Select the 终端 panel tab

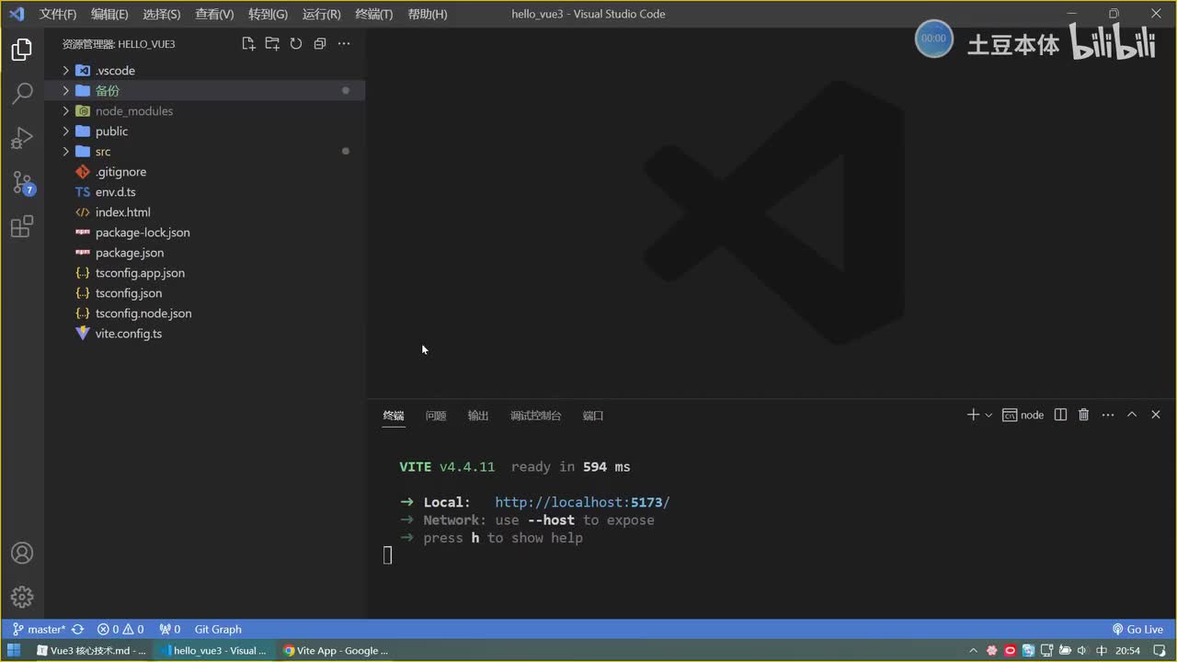tap(394, 416)
